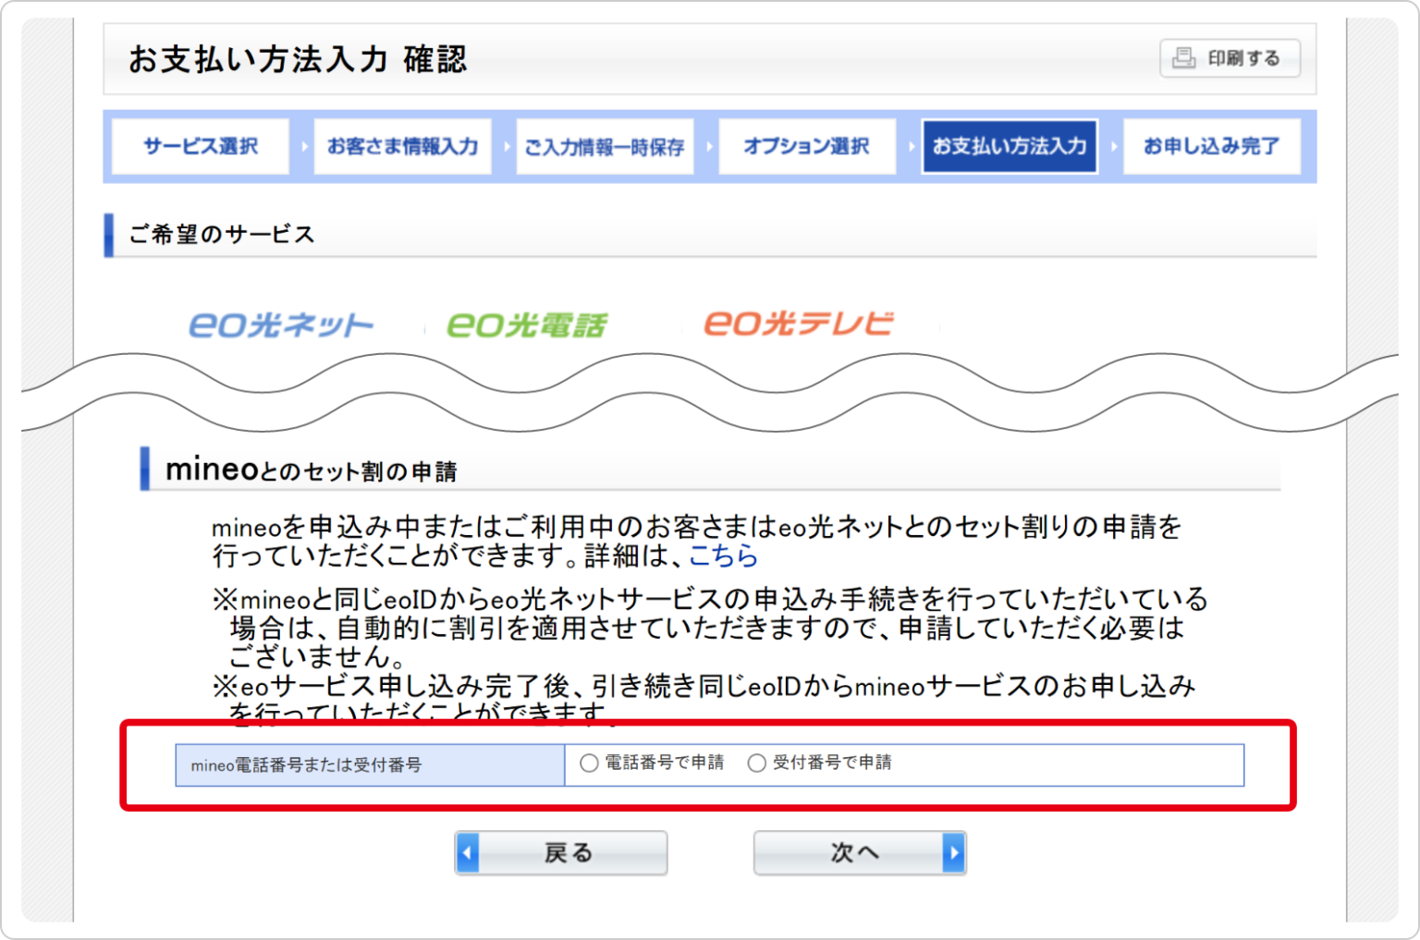Click the right arrow icon on 次へ button
Viewport: 1420px width, 940px height.
click(x=952, y=852)
